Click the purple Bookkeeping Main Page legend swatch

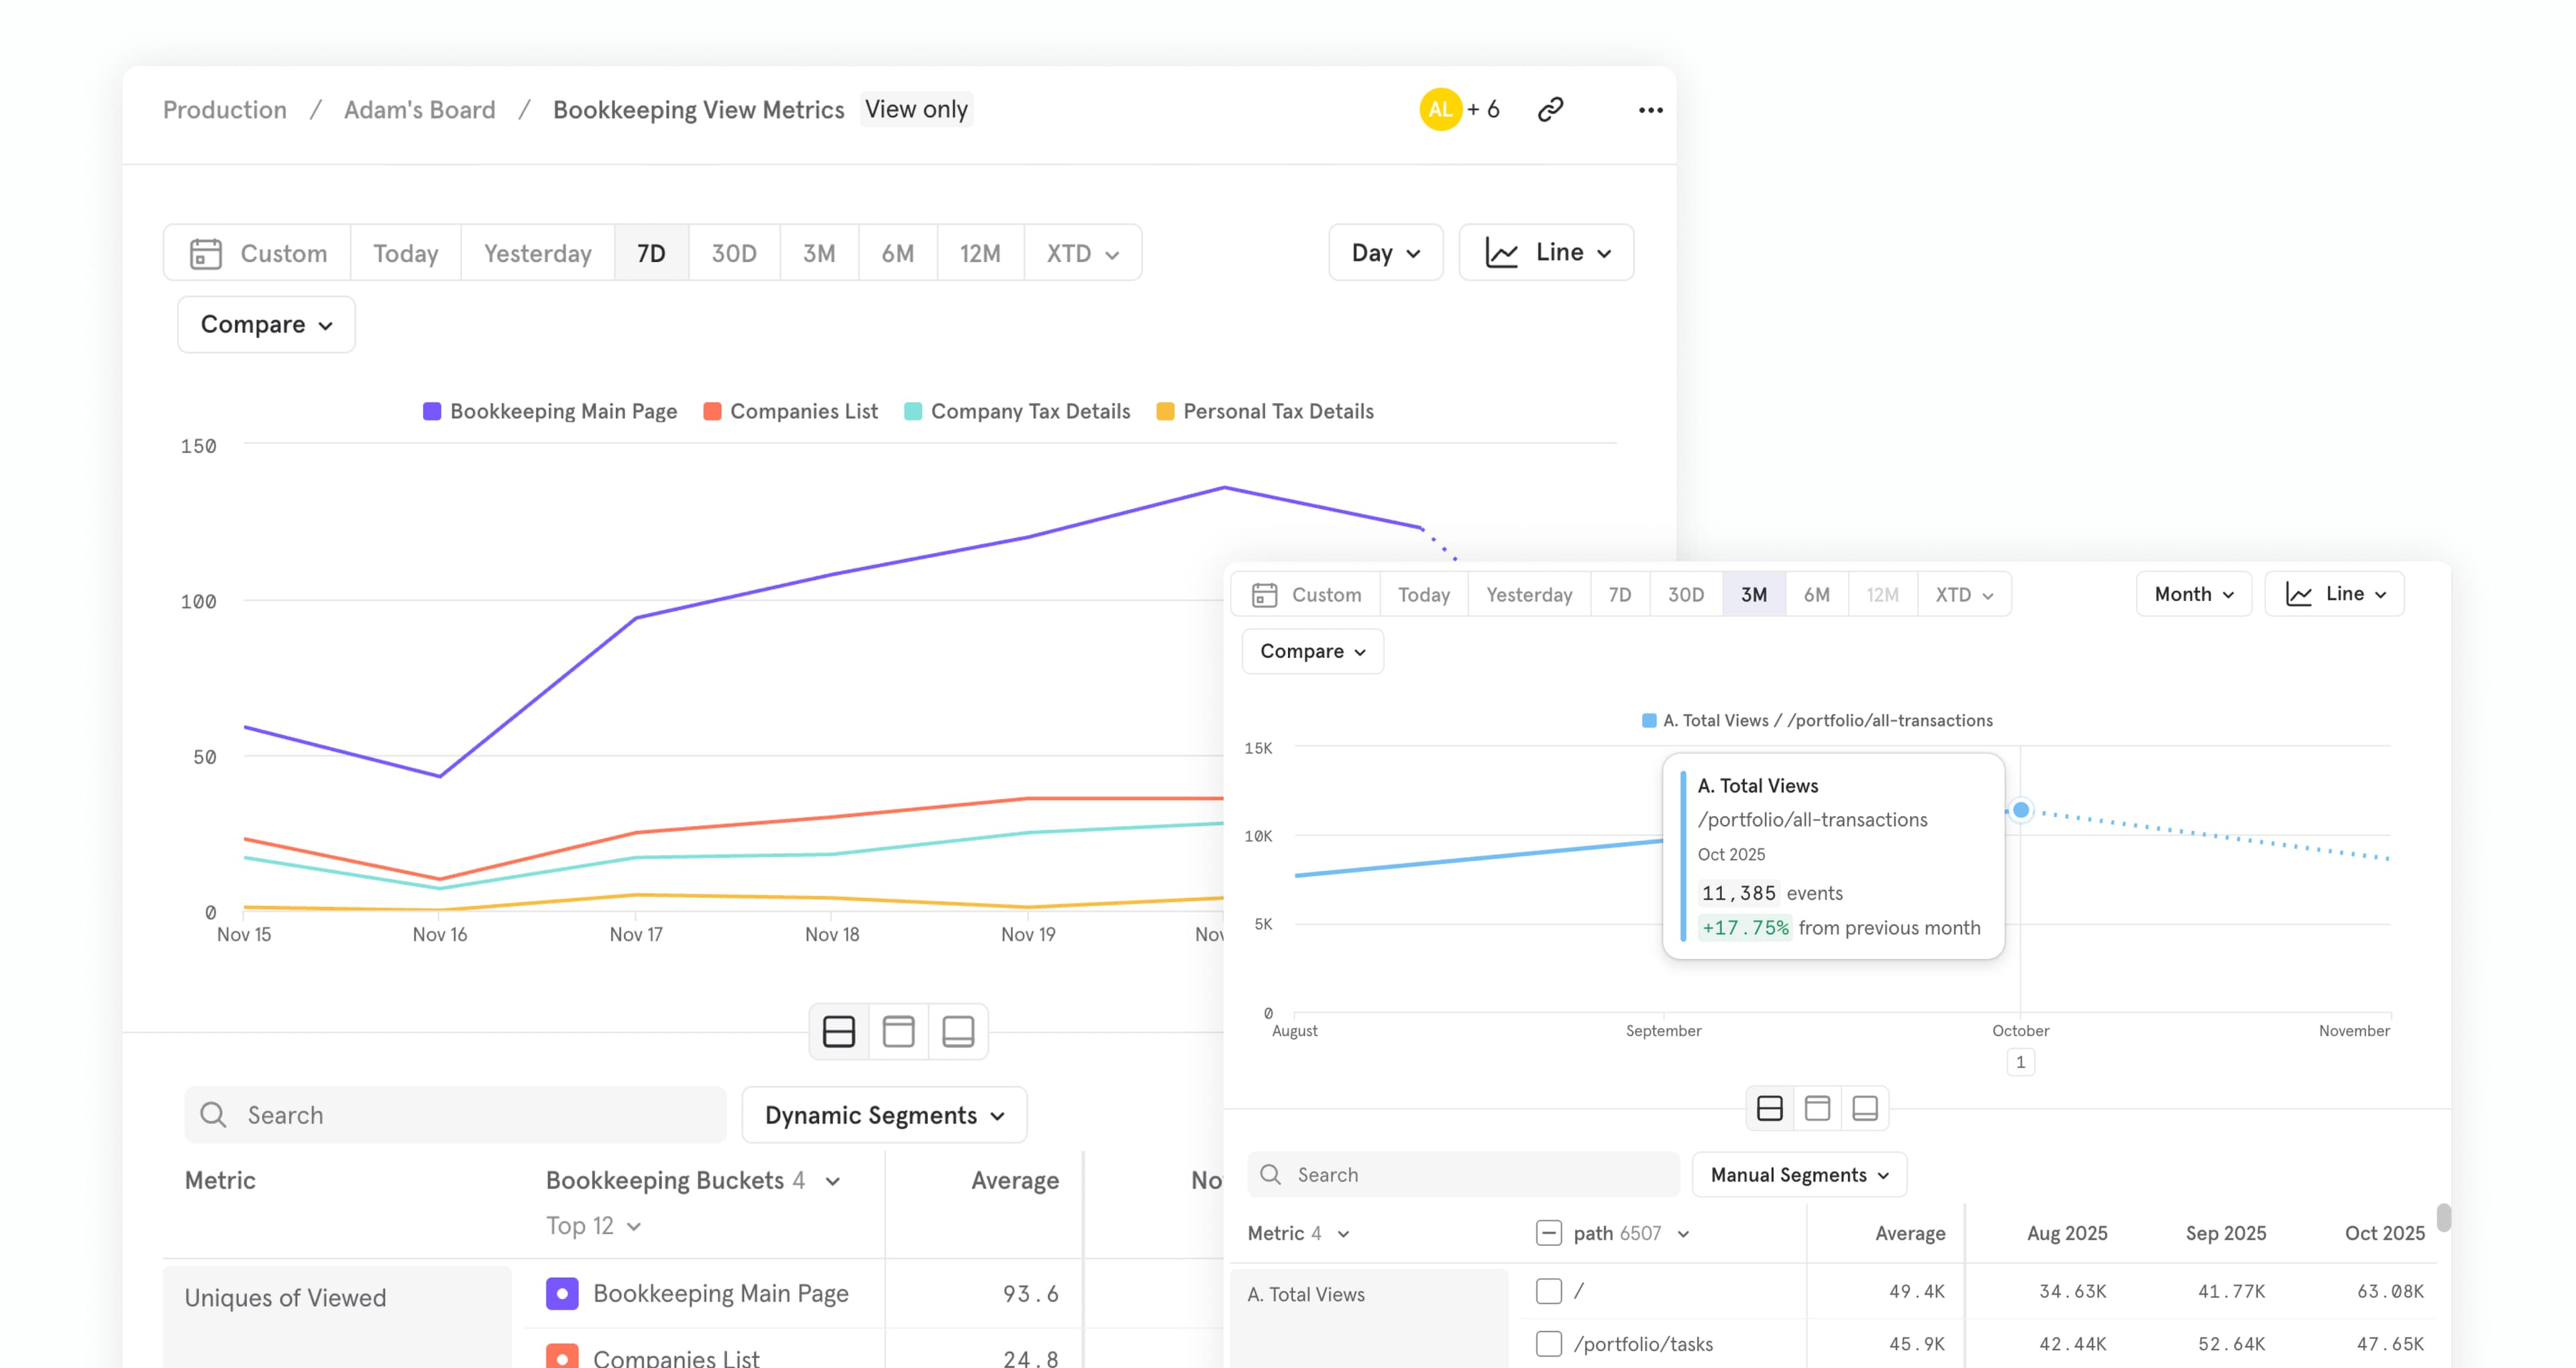[431, 411]
